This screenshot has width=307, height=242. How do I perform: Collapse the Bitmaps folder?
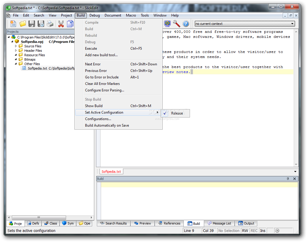tap(16, 59)
